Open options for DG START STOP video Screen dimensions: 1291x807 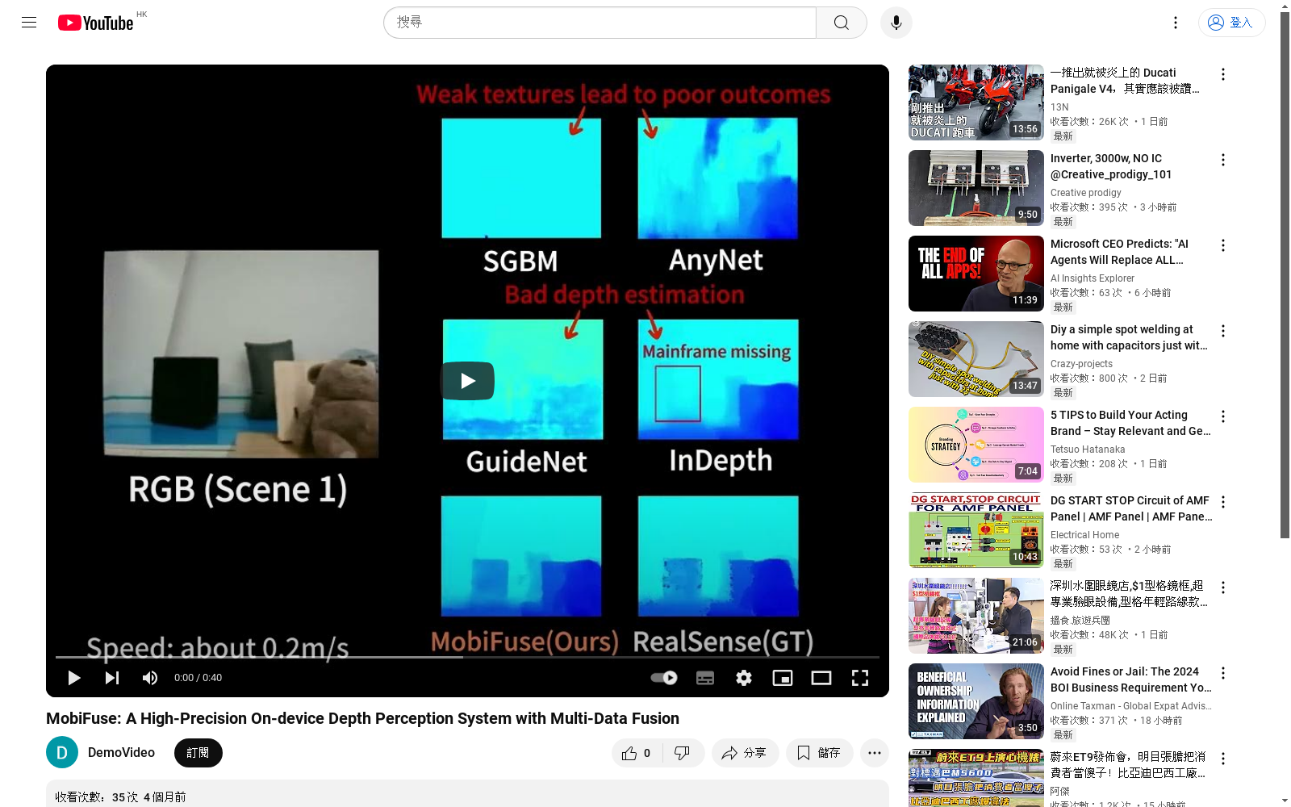point(1223,502)
